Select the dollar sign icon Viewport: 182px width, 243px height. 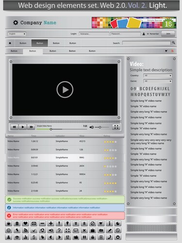coord(33,237)
